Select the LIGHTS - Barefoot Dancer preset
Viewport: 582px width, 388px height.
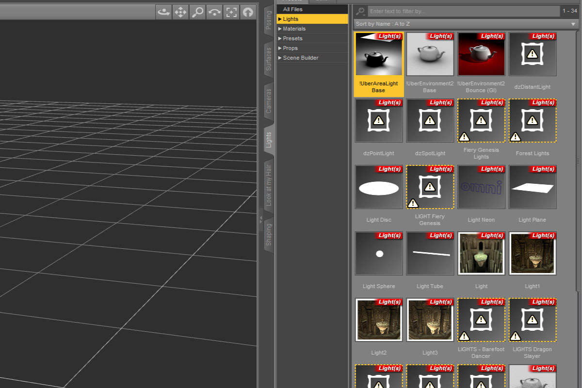(x=481, y=320)
